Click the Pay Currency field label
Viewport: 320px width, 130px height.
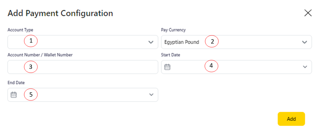pyautogui.click(x=173, y=30)
